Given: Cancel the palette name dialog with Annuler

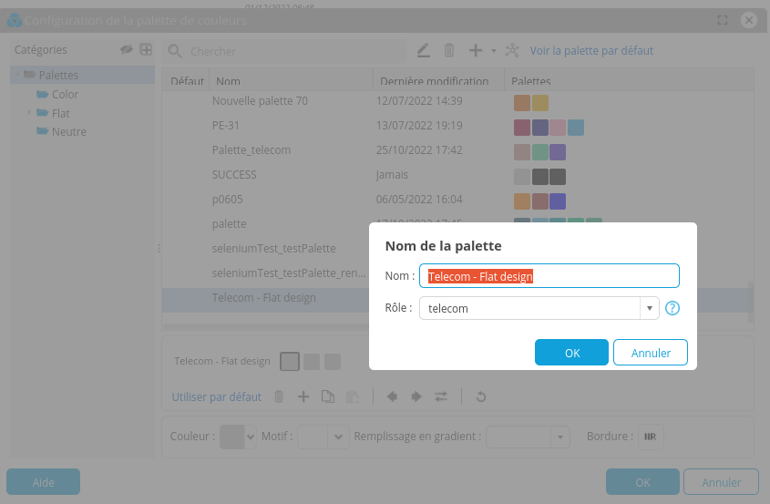Looking at the screenshot, I should click(x=651, y=353).
